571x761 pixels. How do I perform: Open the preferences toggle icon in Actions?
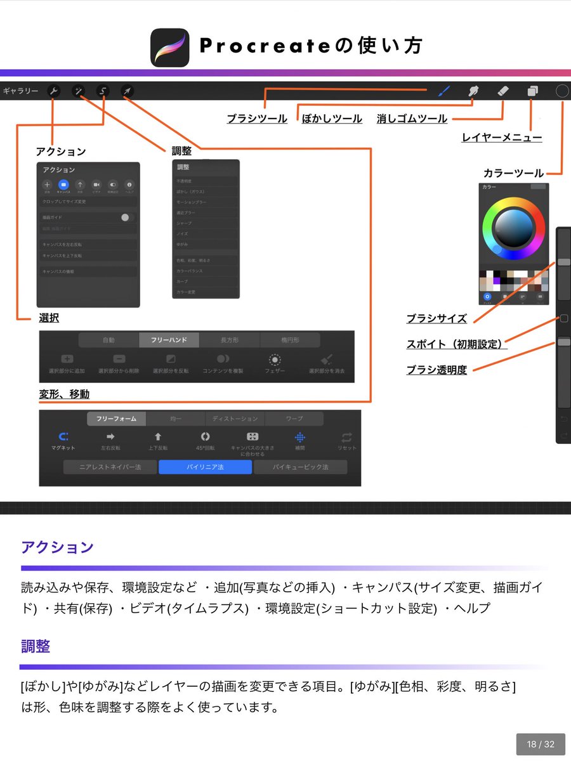[113, 185]
